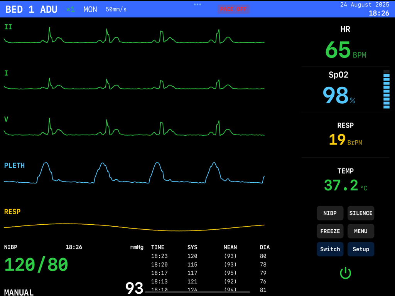This screenshot has width=395, height=296.
Task: Select the lead II waveform label
Action: point(8,27)
